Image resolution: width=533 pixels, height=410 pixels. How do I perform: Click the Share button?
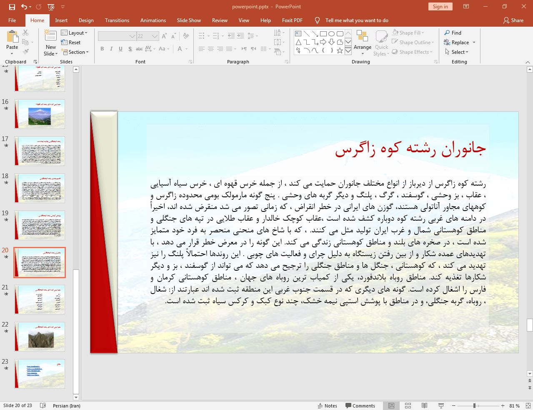[513, 20]
